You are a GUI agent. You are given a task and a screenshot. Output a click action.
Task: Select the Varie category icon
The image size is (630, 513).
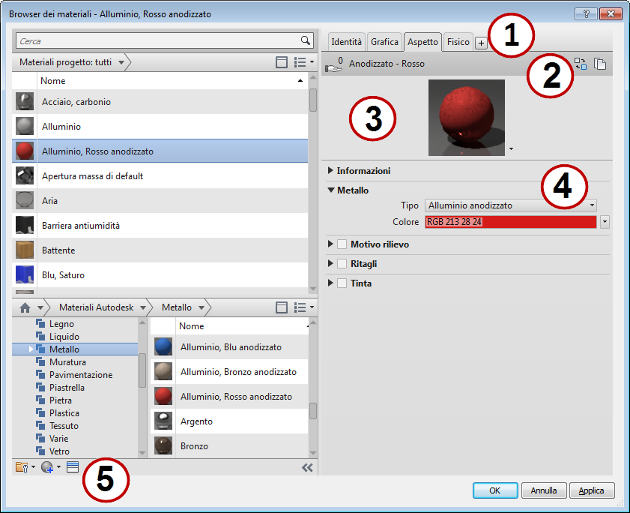pos(40,438)
